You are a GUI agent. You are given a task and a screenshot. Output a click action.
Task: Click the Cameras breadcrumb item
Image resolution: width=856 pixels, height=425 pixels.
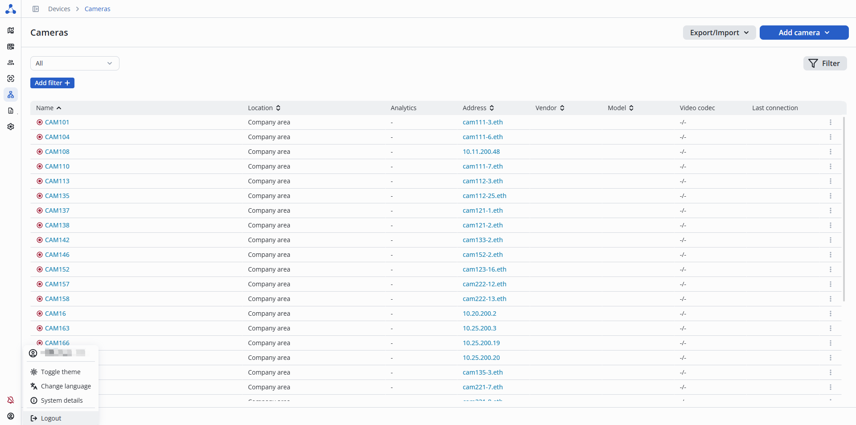point(98,9)
